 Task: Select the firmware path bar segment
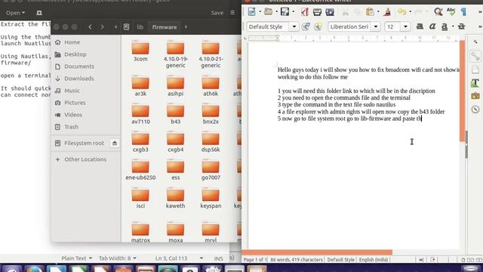pyautogui.click(x=165, y=27)
